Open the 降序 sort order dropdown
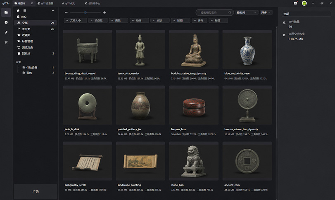Image resolution: width=335 pixels, height=200 pixels. coord(266,13)
